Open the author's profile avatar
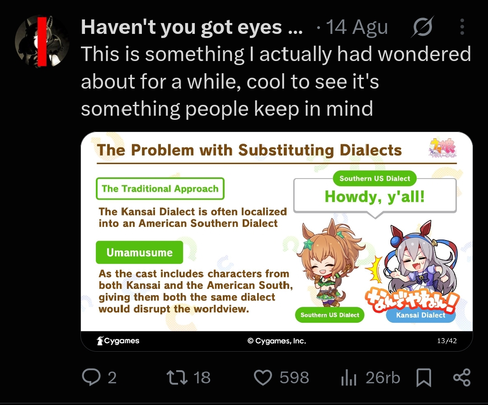 coord(42,41)
